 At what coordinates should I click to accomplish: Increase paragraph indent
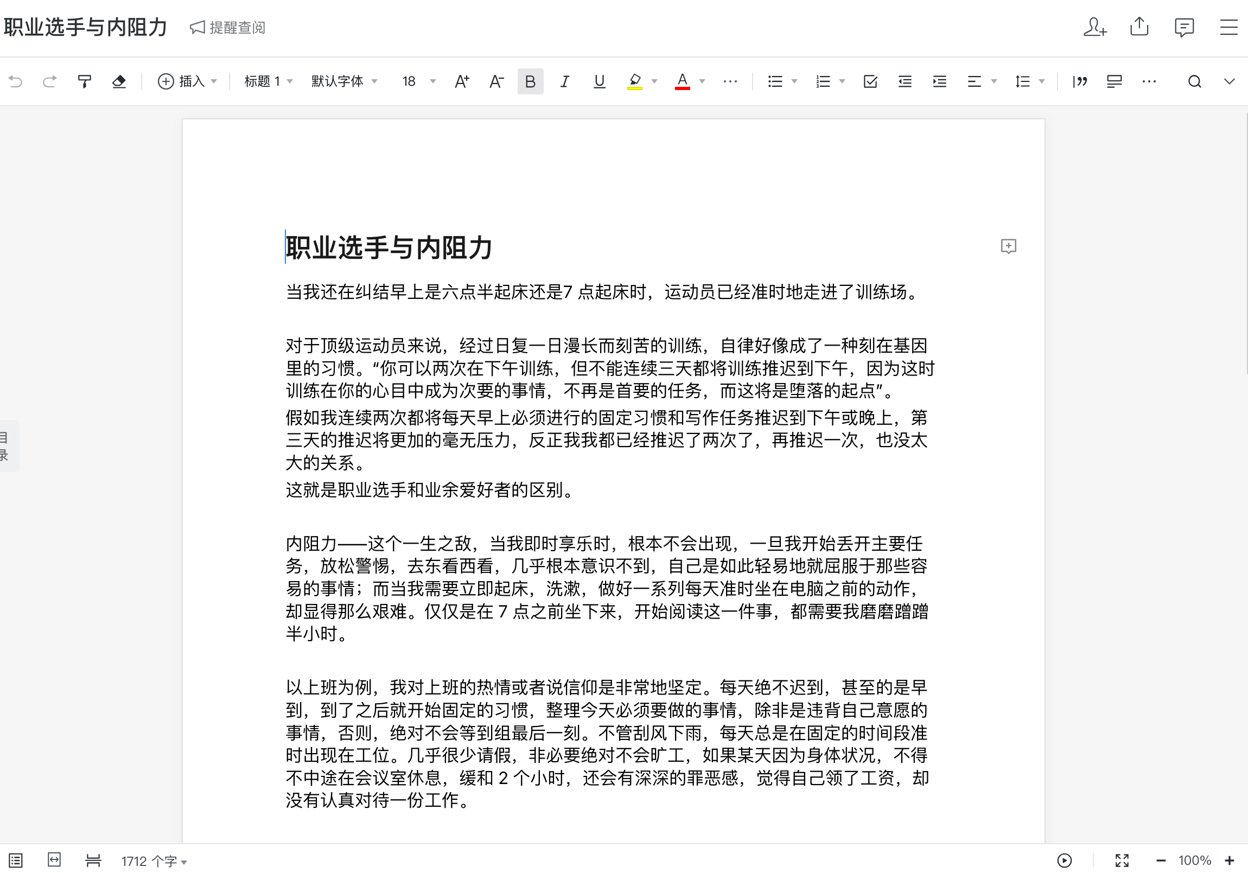pos(940,81)
